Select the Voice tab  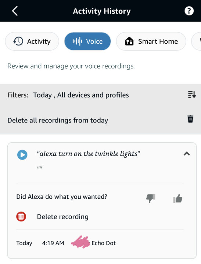point(87,41)
